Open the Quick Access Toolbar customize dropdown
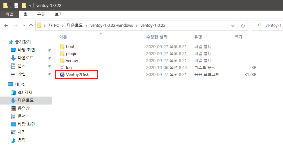Viewport: 283px width, 146px height. [x=30, y=6]
